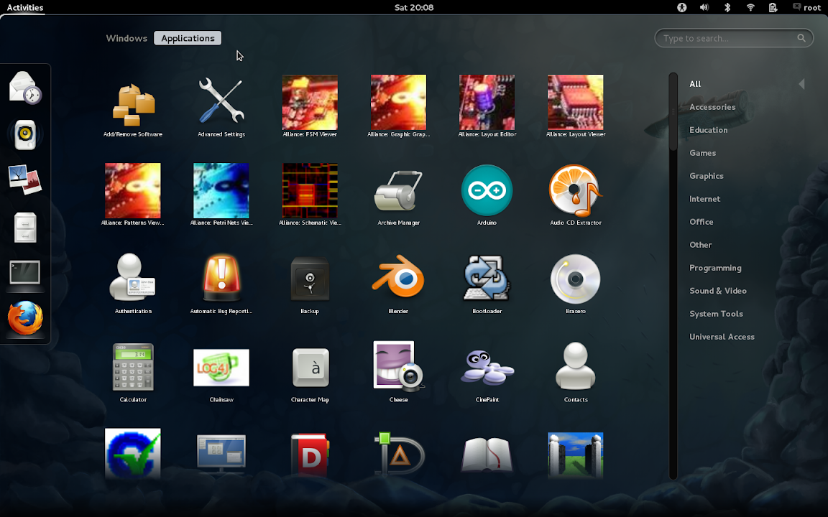The height and width of the screenshot is (517, 828).
Task: Filter by Games category
Action: coord(702,153)
